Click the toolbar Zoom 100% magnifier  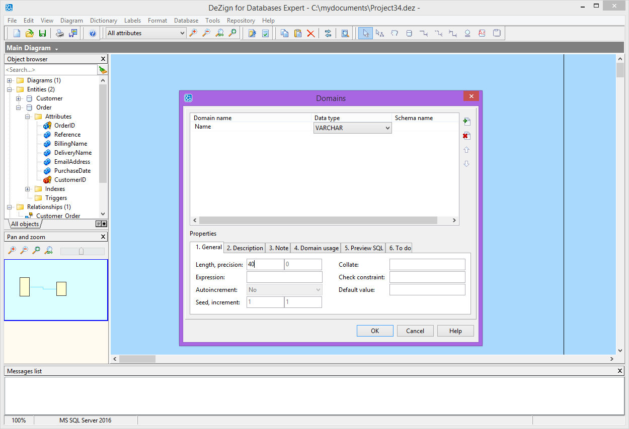[x=219, y=33]
